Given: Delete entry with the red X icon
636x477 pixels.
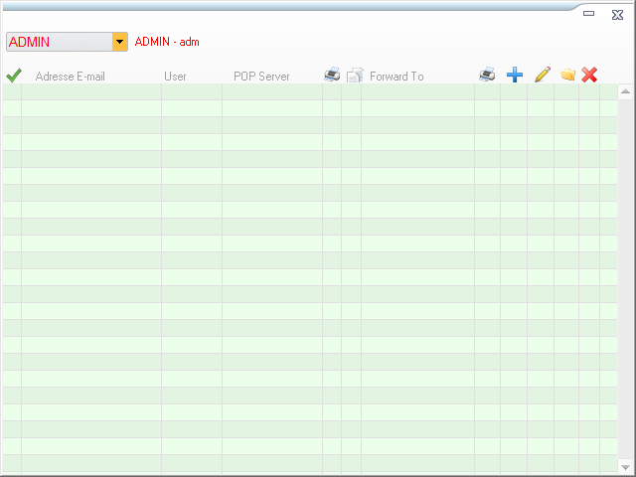Looking at the screenshot, I should (x=589, y=76).
